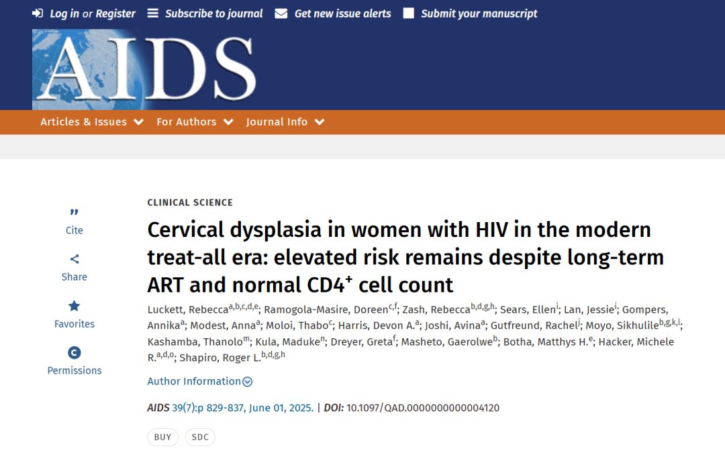Click the BUY button
This screenshot has width=725, height=459.
[x=162, y=438]
